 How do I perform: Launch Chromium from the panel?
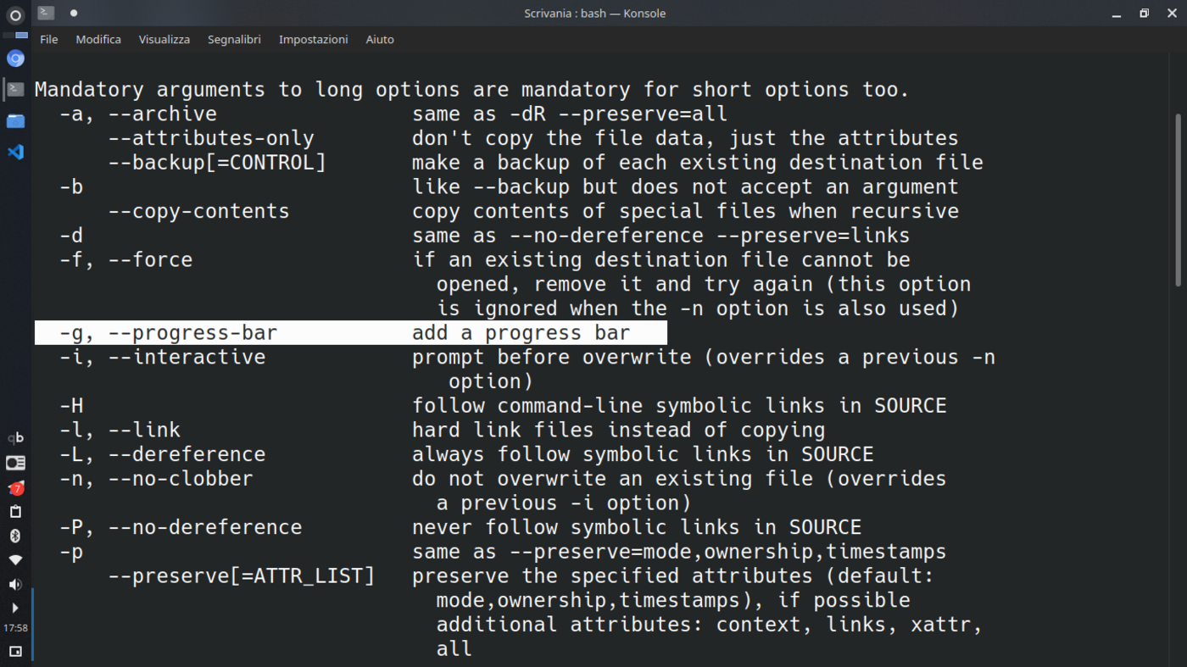point(15,58)
